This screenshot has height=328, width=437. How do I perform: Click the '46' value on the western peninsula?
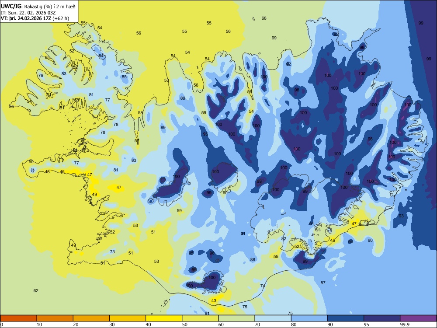(x=62, y=171)
